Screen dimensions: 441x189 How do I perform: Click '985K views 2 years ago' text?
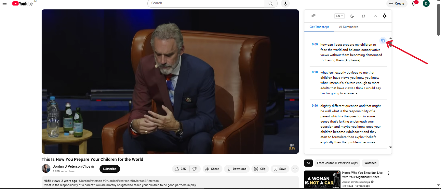click(60, 181)
